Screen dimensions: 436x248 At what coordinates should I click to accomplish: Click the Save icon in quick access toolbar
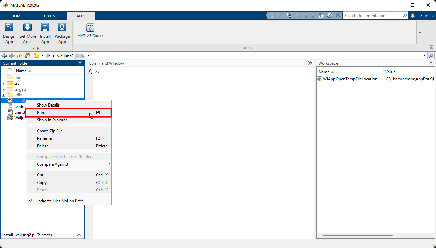click(272, 16)
